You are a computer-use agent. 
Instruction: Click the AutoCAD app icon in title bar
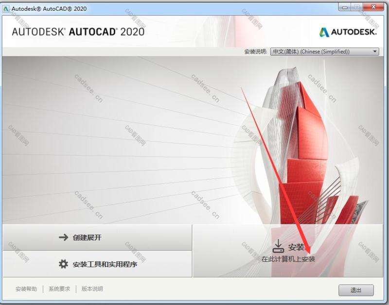pos(5,9)
